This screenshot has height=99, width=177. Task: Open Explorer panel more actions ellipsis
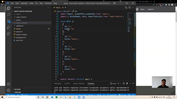pyautogui.click(x=48, y=7)
